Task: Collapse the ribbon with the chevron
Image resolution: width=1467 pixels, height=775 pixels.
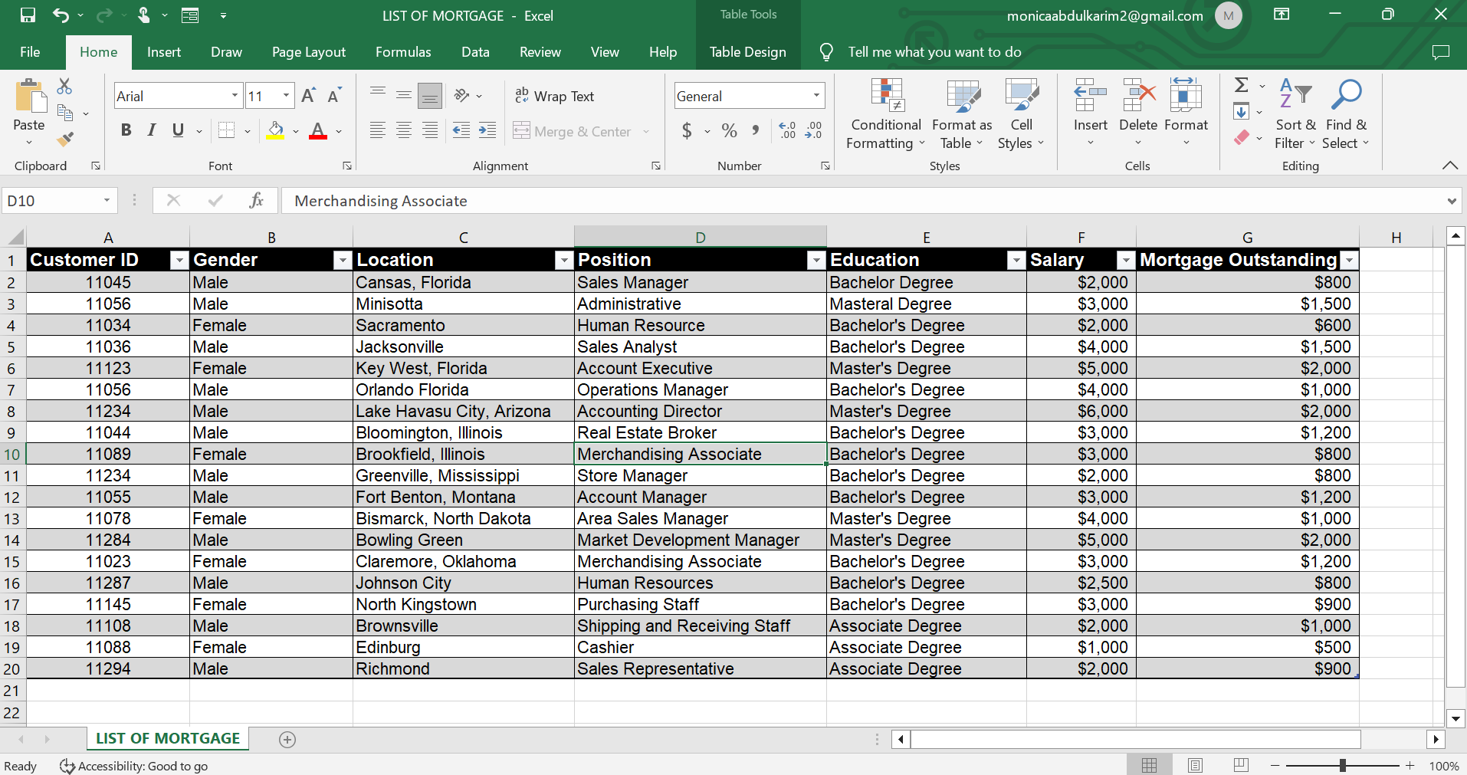Action: tap(1449, 166)
